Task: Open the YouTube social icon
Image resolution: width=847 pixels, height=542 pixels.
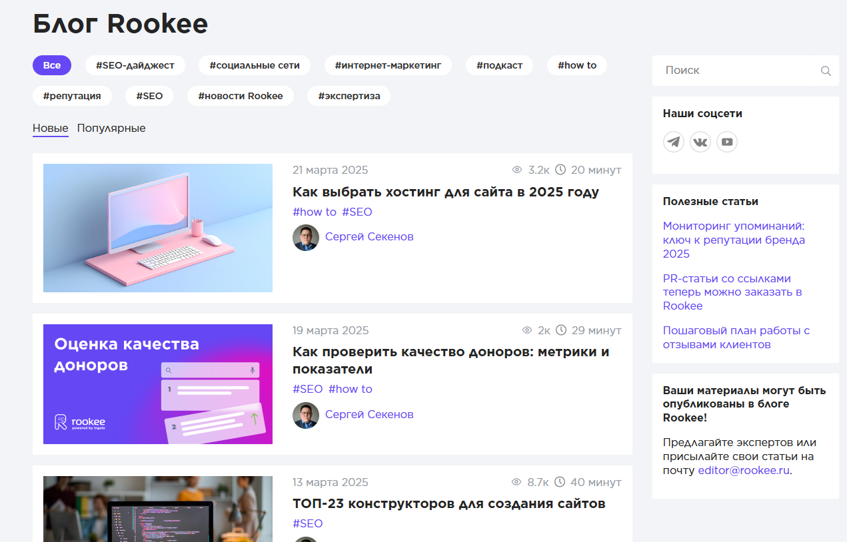Action: (727, 142)
